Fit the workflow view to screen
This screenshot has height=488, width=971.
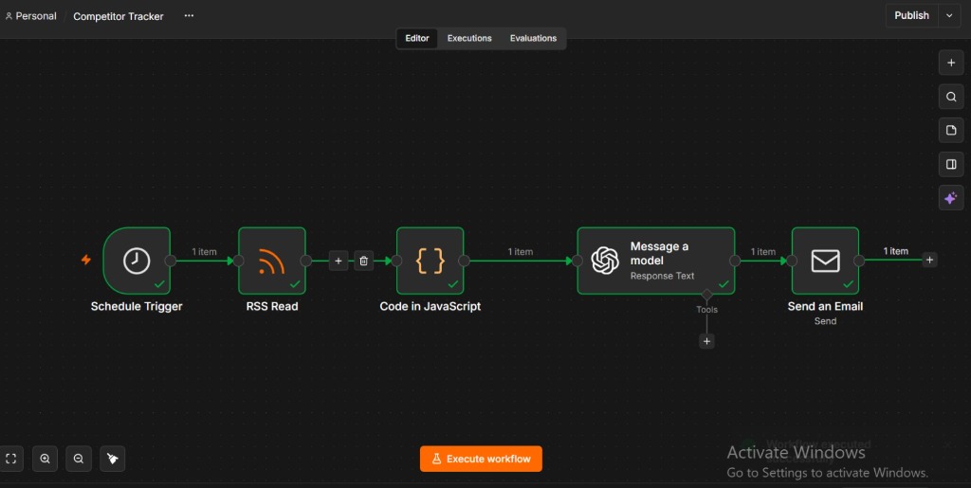coord(11,459)
